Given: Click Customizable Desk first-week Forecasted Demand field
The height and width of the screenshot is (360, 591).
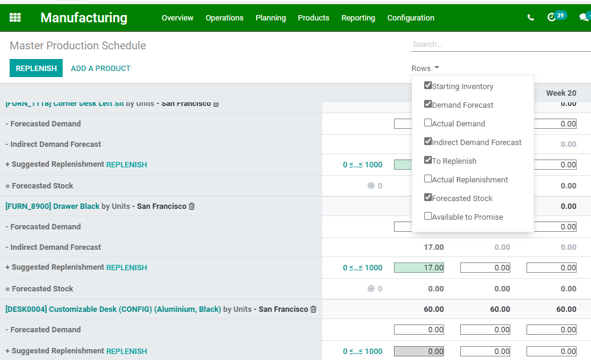Looking at the screenshot, I should pyautogui.click(x=419, y=330).
